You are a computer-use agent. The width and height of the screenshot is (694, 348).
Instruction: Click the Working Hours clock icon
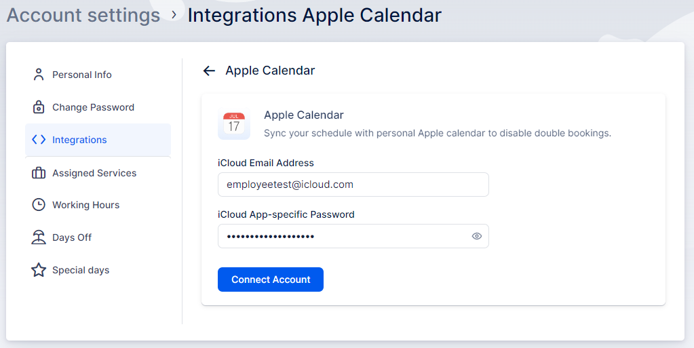(x=39, y=205)
